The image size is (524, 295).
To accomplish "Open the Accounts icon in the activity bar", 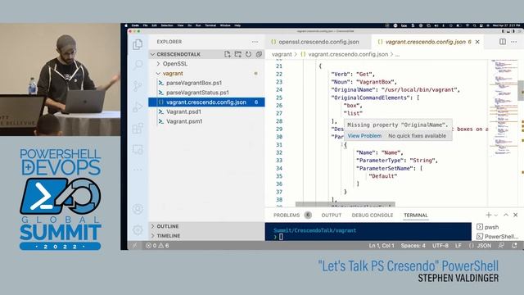I will pos(138,209).
